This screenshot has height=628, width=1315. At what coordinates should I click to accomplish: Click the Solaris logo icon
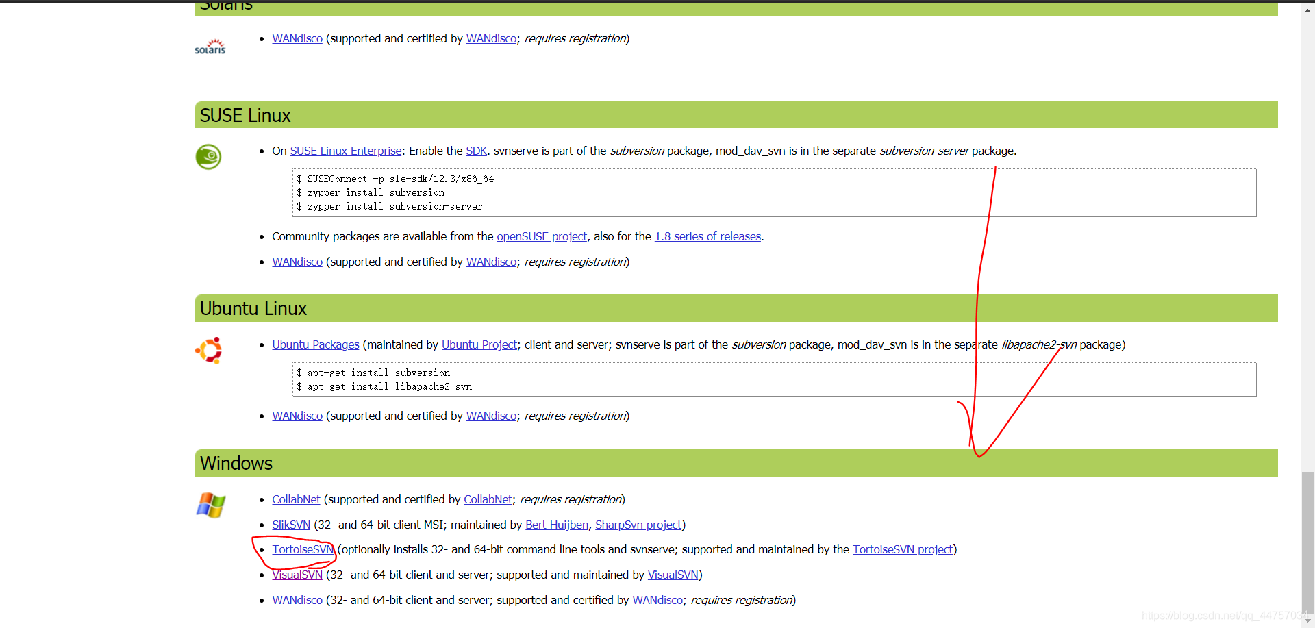[210, 47]
